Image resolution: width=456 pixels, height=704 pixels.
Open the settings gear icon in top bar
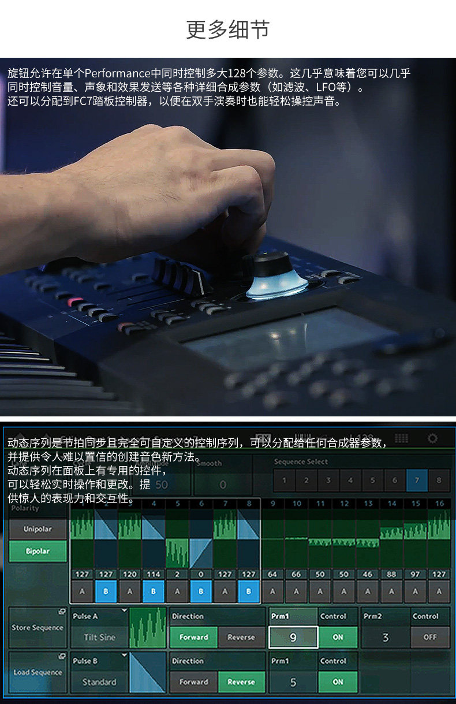pyautogui.click(x=432, y=438)
